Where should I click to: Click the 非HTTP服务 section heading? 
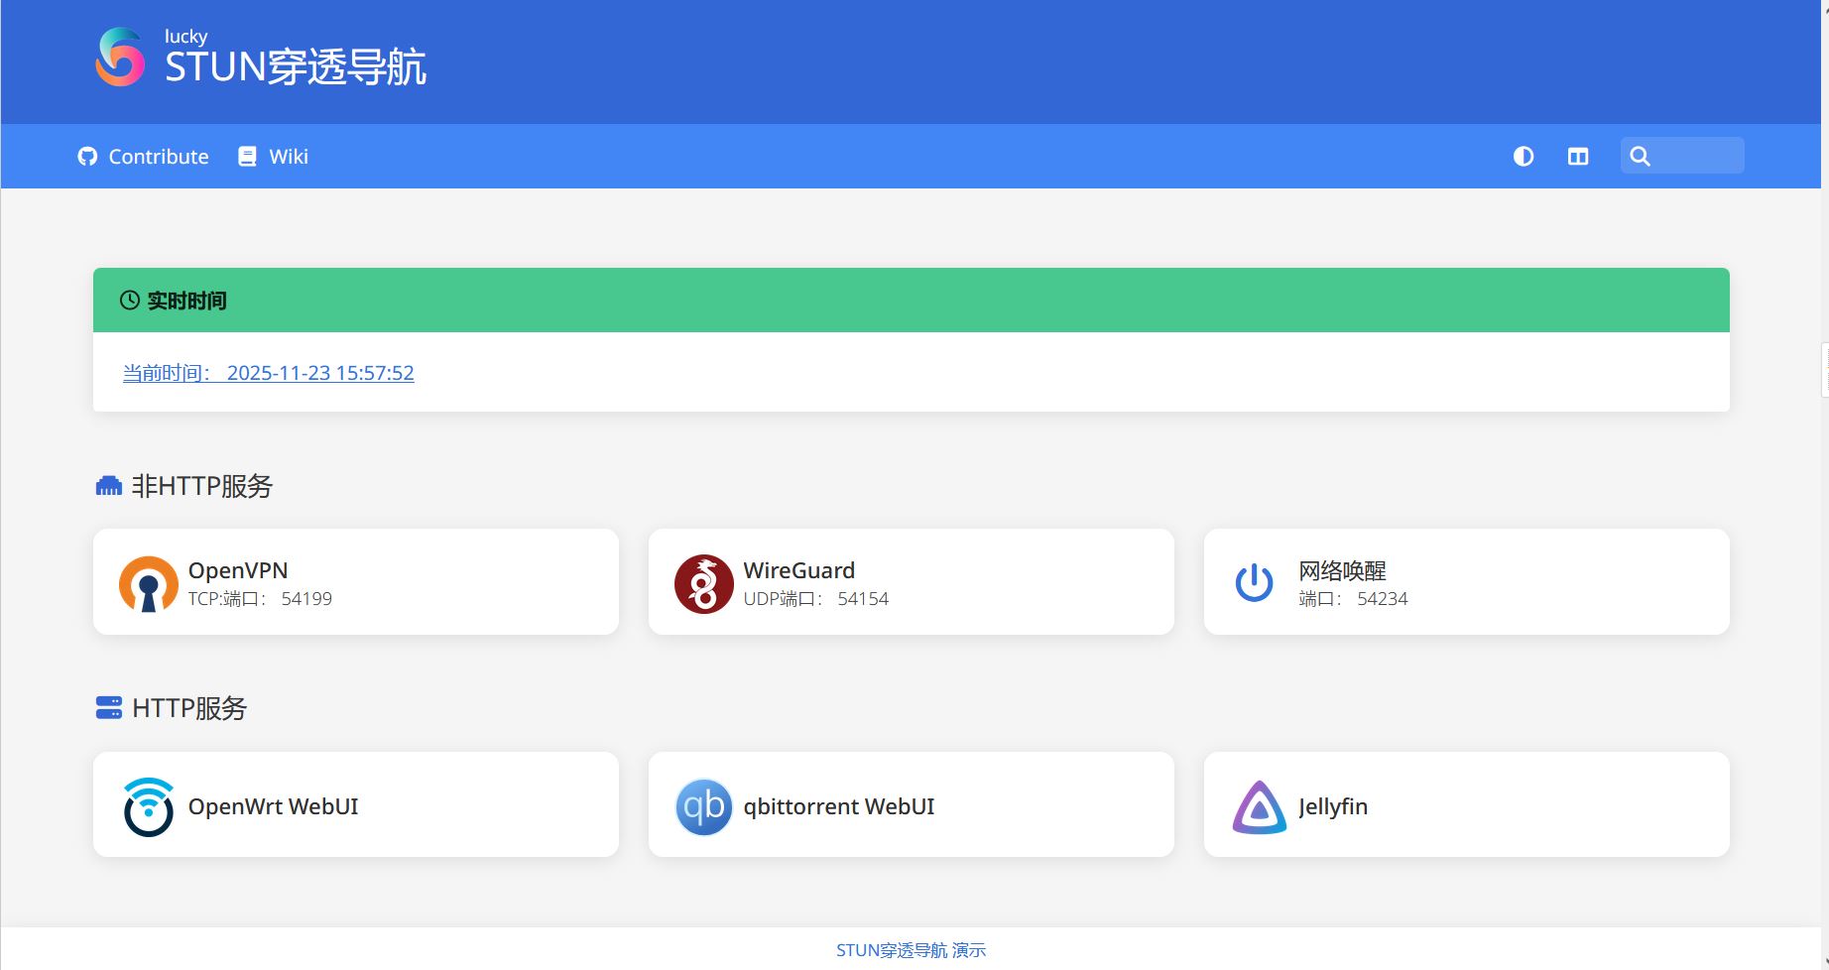point(201,486)
